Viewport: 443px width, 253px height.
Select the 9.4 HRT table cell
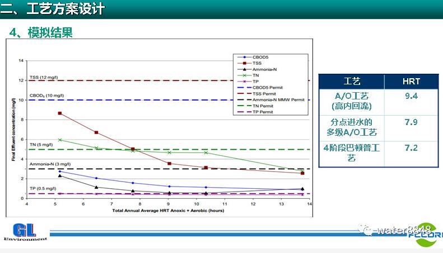(x=411, y=96)
